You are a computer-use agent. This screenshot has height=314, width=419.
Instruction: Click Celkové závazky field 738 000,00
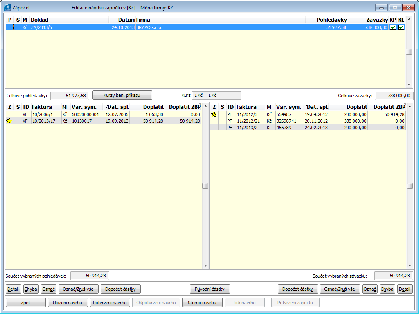pyautogui.click(x=394, y=96)
